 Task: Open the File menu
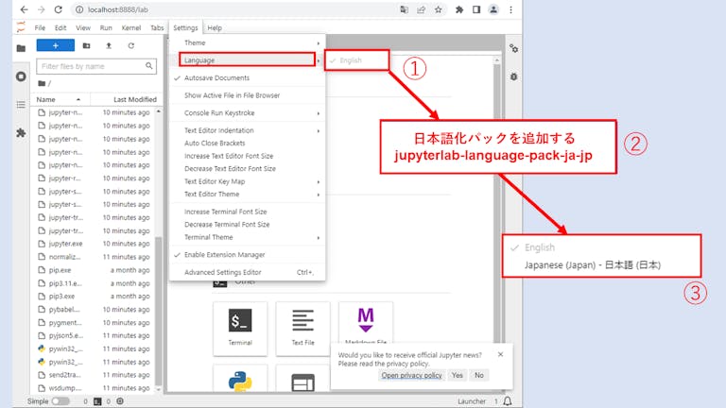click(x=40, y=27)
